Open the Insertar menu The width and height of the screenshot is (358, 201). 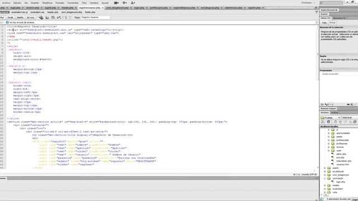pos(35,3)
